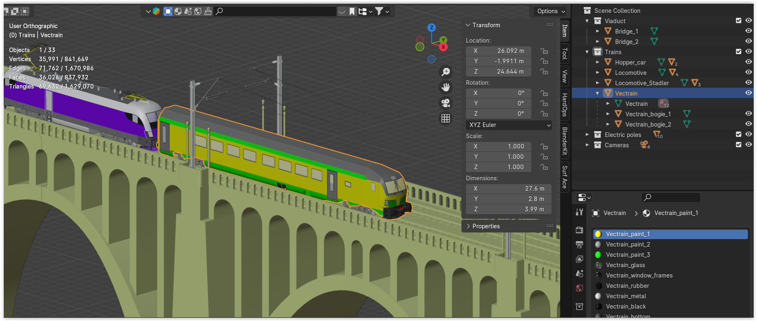Open the Output properties tab icon
Viewport: 757px width, 321px height.
click(580, 244)
